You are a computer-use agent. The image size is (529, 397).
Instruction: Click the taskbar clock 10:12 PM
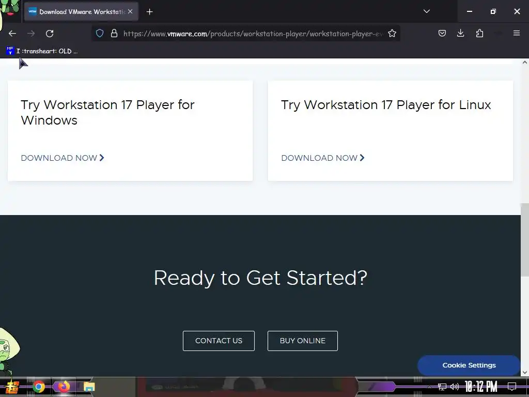point(481,387)
